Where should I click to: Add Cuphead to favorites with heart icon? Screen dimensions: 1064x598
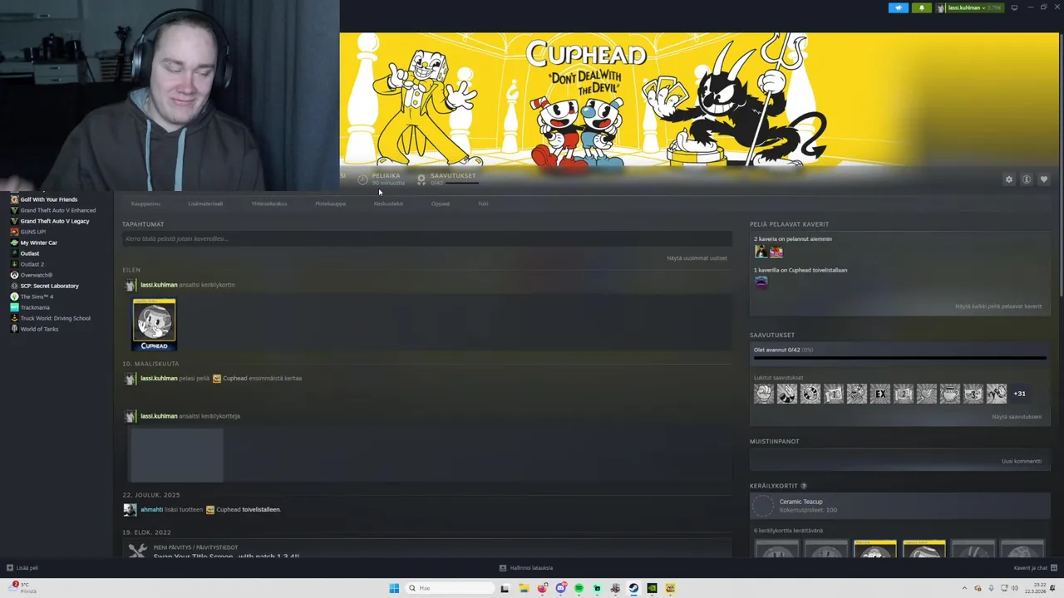pos(1044,179)
